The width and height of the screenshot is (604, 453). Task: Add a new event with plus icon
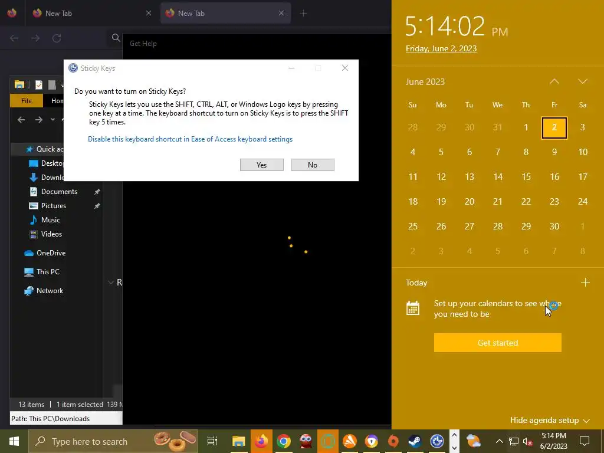(x=585, y=283)
